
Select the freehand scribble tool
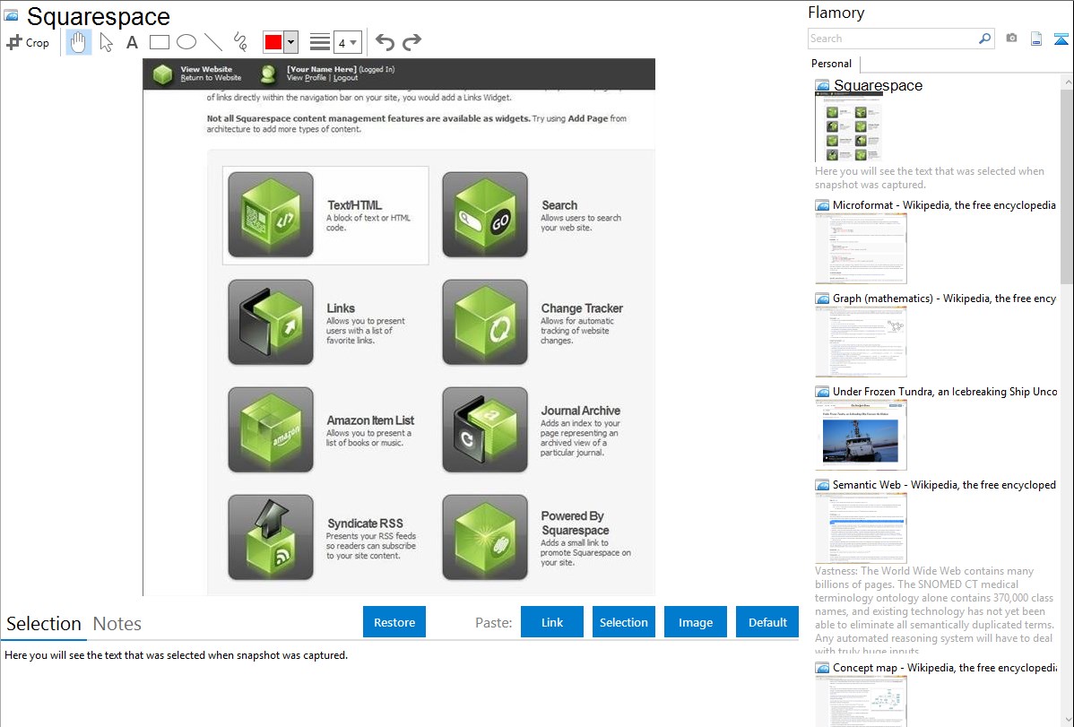coord(240,42)
